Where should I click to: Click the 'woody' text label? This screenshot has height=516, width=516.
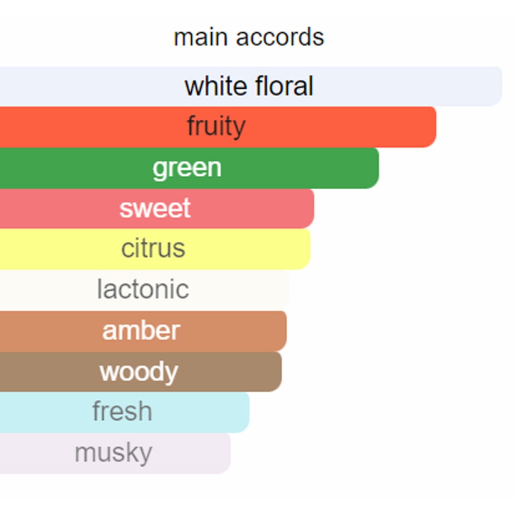click(x=139, y=372)
